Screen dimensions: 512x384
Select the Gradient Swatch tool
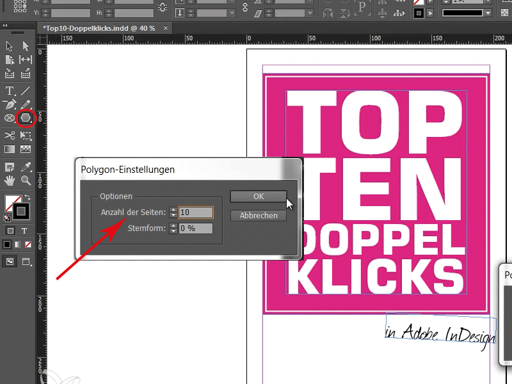(10, 149)
